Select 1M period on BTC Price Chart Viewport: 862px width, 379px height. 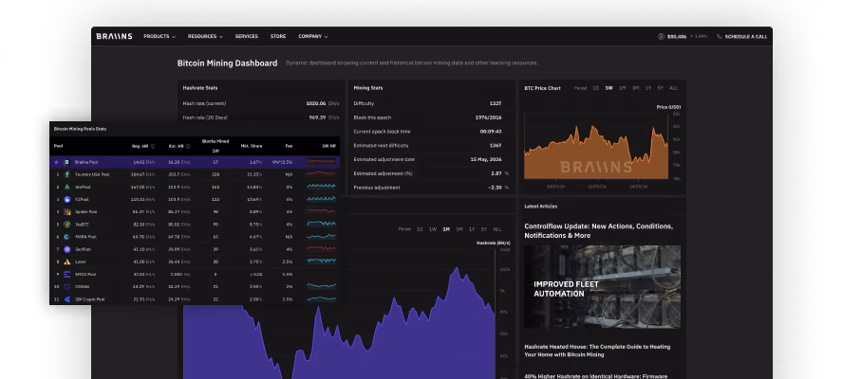[623, 88]
